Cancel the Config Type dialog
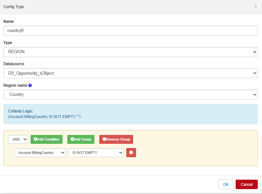This screenshot has height=194, width=262. click(246, 184)
